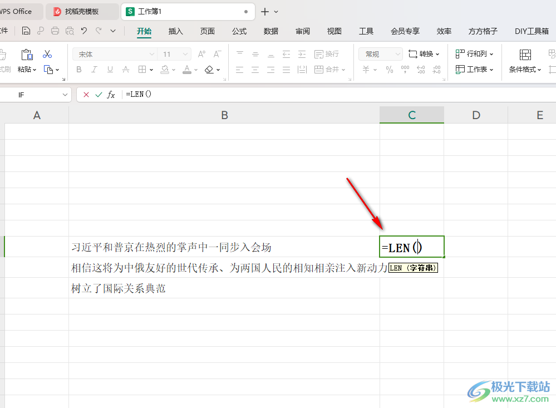
Task: Open the number format 常规 dropdown
Action: 397,55
